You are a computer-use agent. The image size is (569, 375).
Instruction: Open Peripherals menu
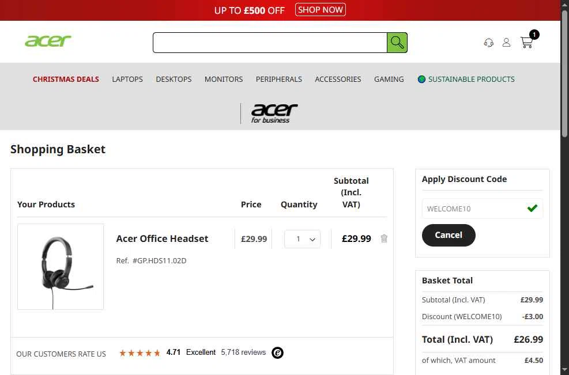(278, 79)
